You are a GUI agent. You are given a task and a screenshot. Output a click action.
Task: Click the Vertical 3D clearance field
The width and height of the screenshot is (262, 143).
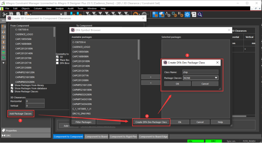35,106
